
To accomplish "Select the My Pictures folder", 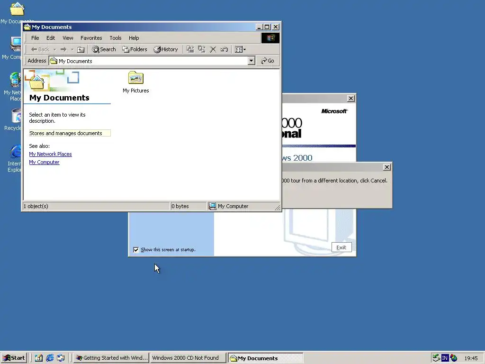I will [136, 82].
